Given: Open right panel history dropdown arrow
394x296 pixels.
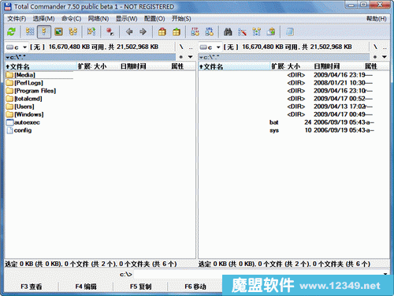Looking at the screenshot, I should tap(385, 57).
